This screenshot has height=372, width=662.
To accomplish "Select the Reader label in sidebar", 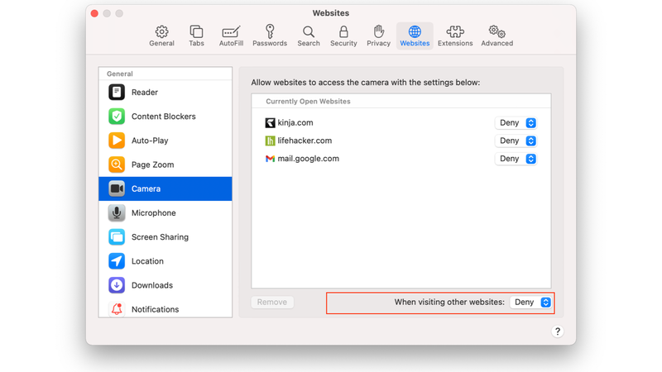I will point(144,92).
